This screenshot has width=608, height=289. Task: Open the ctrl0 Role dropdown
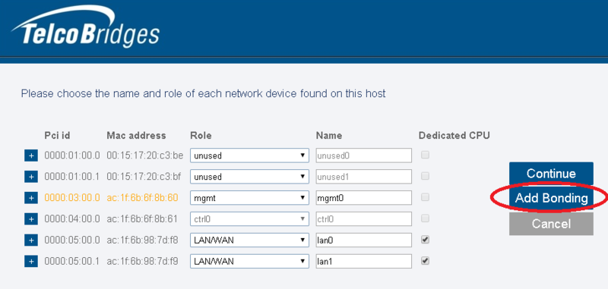coord(249,219)
